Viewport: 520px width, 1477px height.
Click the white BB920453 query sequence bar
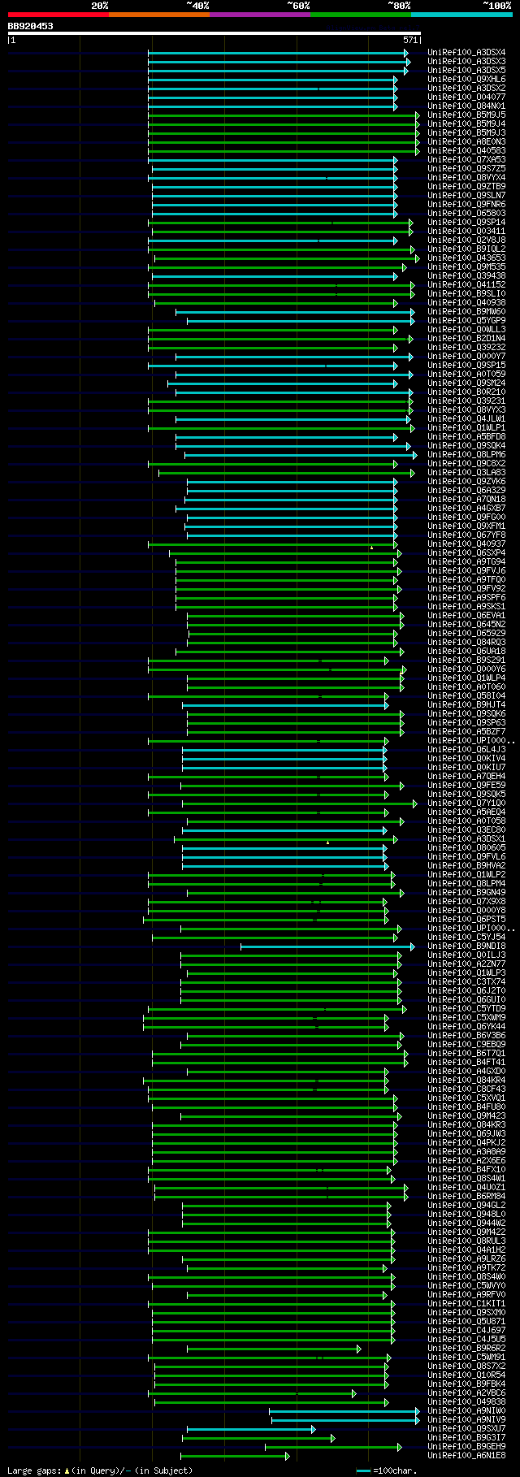(214, 33)
